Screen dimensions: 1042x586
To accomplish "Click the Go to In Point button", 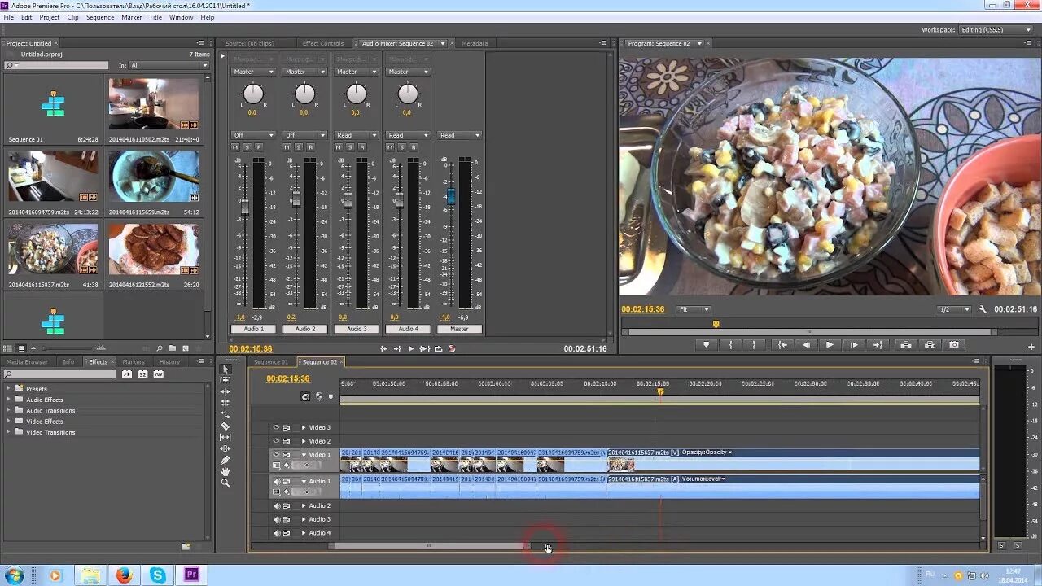I will [781, 343].
